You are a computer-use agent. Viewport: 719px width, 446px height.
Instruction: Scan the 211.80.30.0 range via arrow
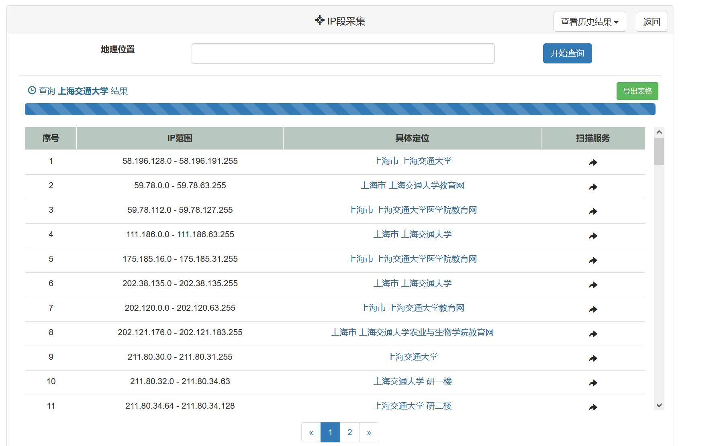pos(593,358)
